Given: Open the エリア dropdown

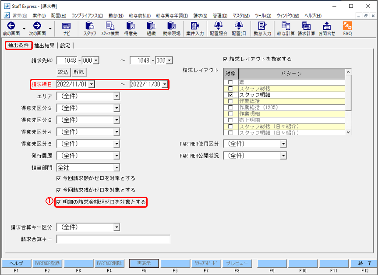Looking at the screenshot, I should click(x=117, y=96).
